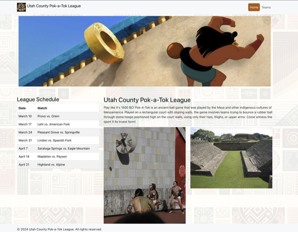Screen dimensions: 298x232
Task: Go to the Teams page link
Action: pos(266,7)
